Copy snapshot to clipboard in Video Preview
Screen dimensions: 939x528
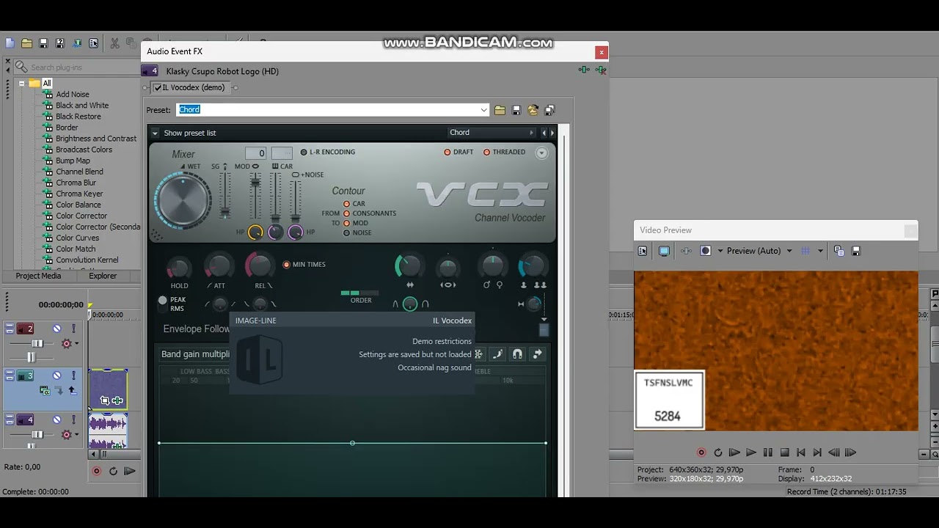839,251
